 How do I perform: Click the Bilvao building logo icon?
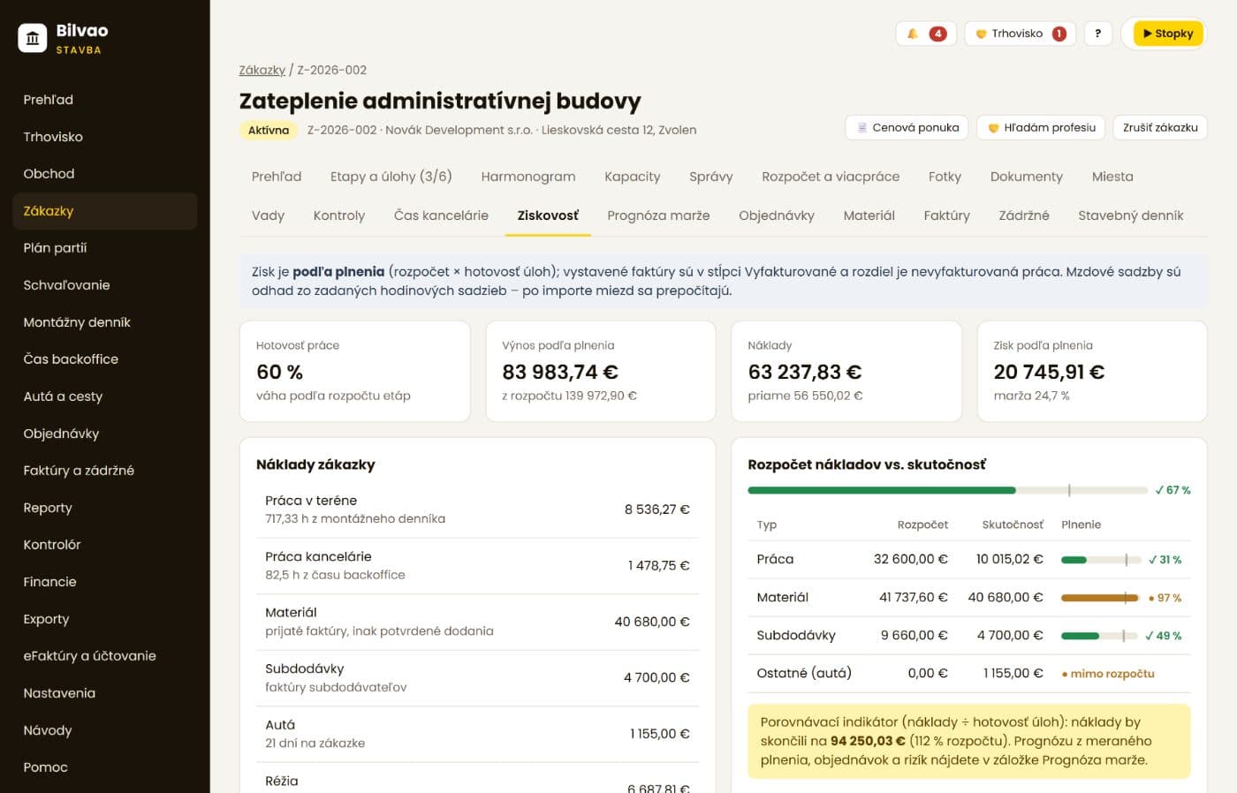(33, 38)
